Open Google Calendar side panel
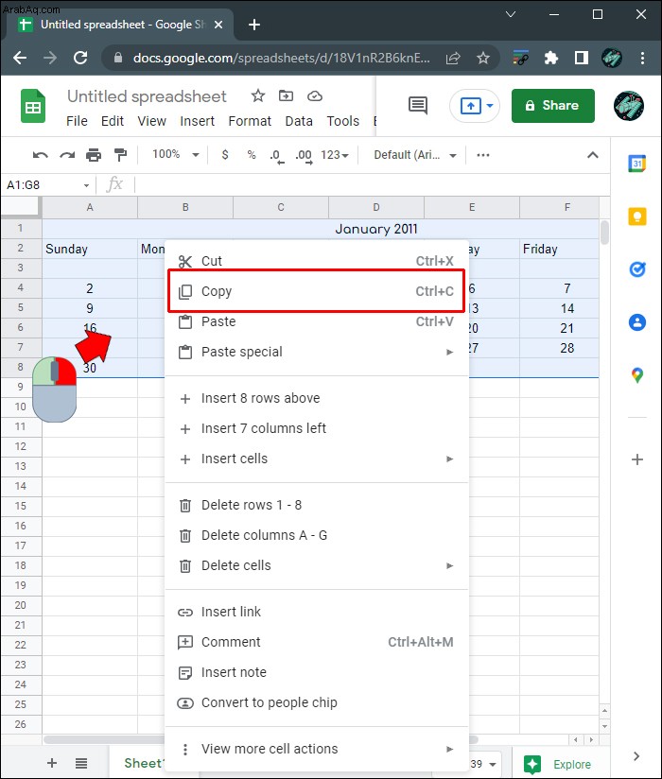Screen dimensions: 662x779 pos(637,164)
